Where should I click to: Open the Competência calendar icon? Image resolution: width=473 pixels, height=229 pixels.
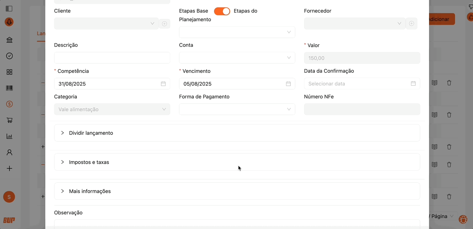coord(163,84)
